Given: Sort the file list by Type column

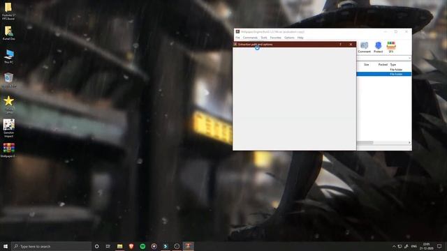Looking at the screenshot, I should point(393,65).
